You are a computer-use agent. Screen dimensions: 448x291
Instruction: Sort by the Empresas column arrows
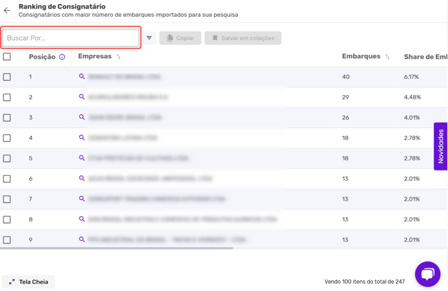pyautogui.click(x=118, y=57)
